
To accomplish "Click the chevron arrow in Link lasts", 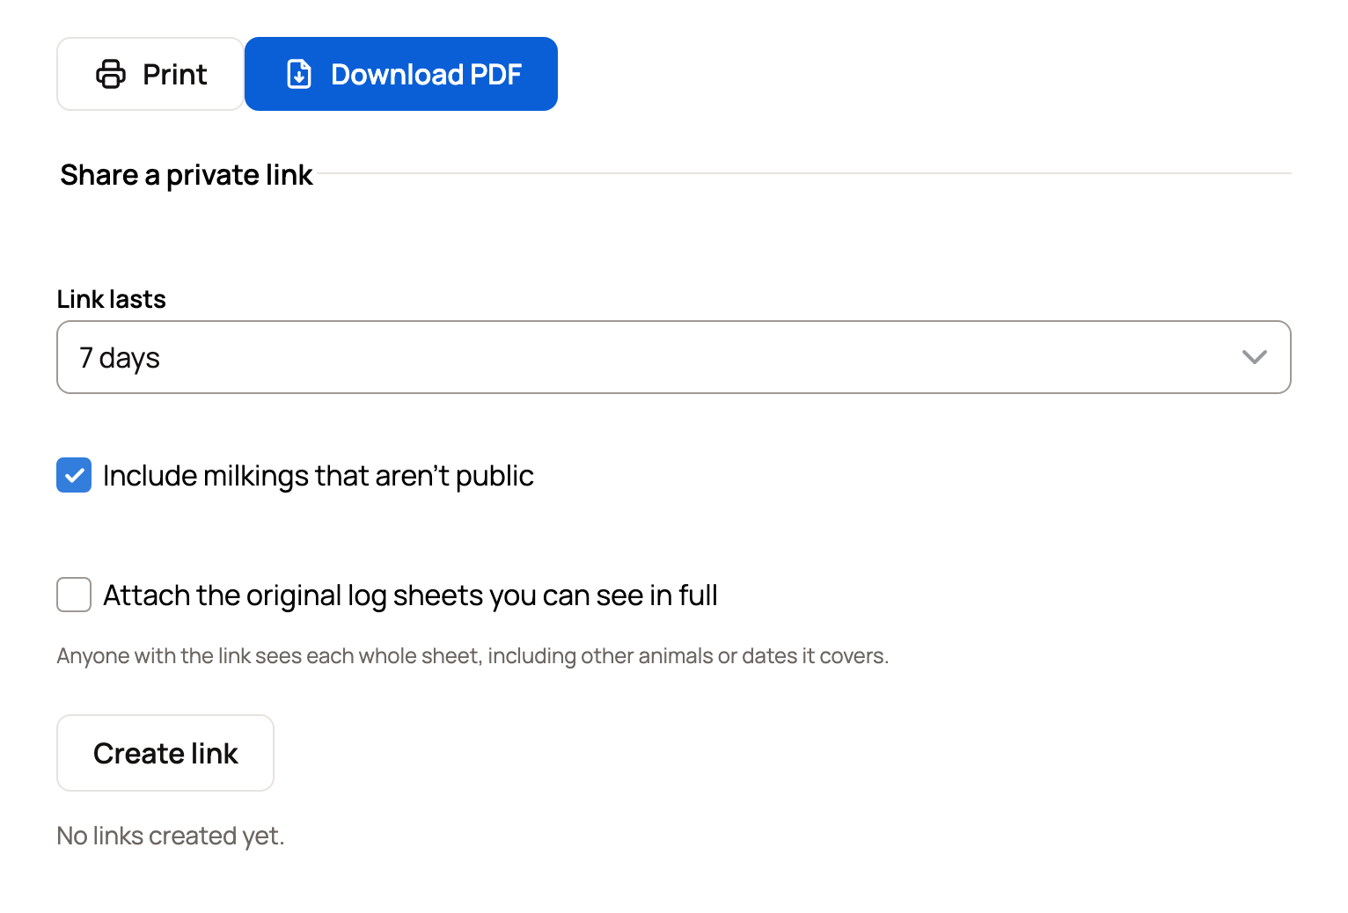I will click(1254, 357).
